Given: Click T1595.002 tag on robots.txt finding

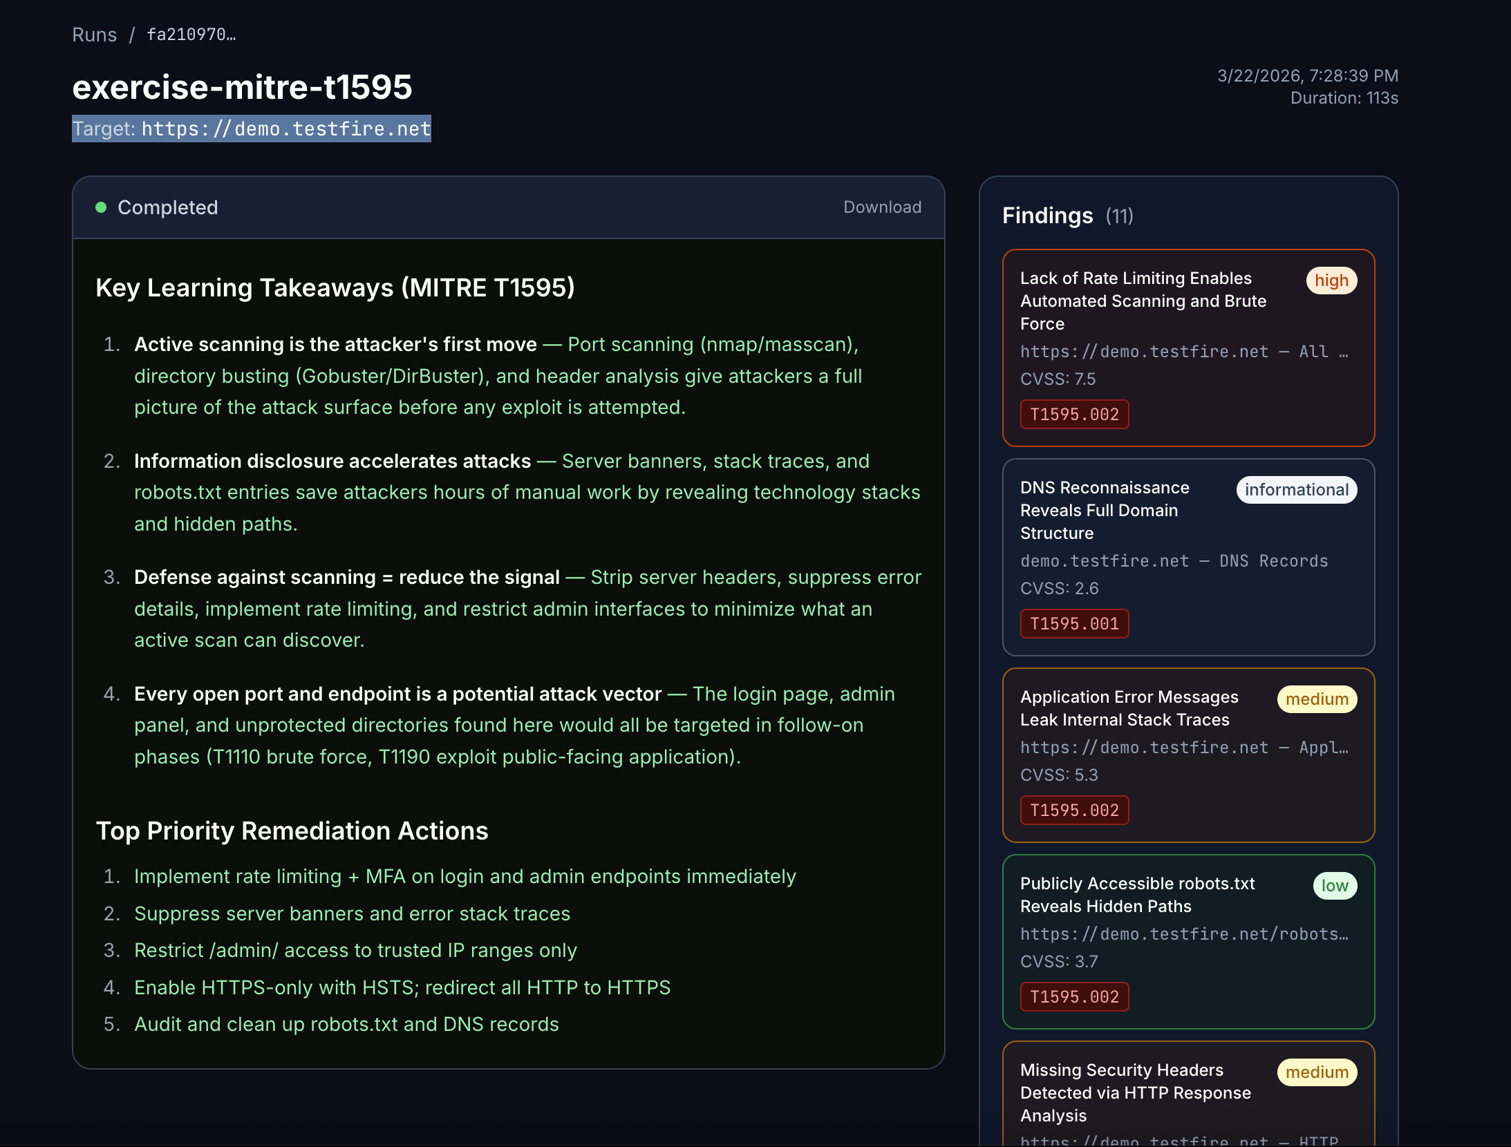Looking at the screenshot, I should point(1074,997).
